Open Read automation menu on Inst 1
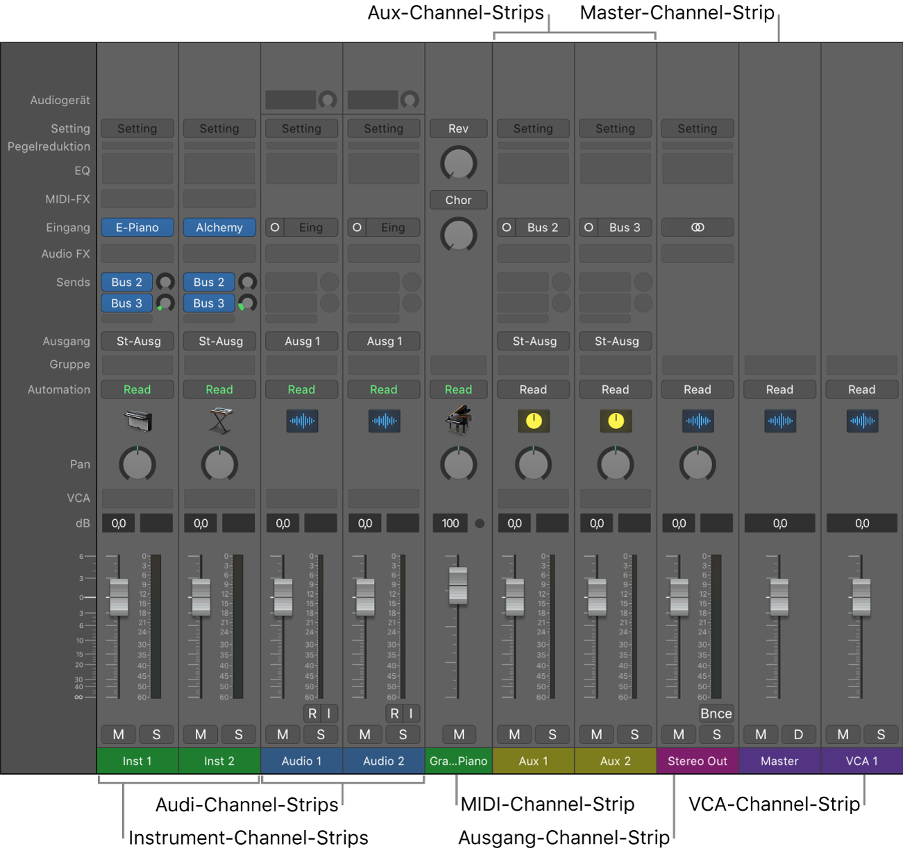Screen dimensions: 903x853 [137, 389]
